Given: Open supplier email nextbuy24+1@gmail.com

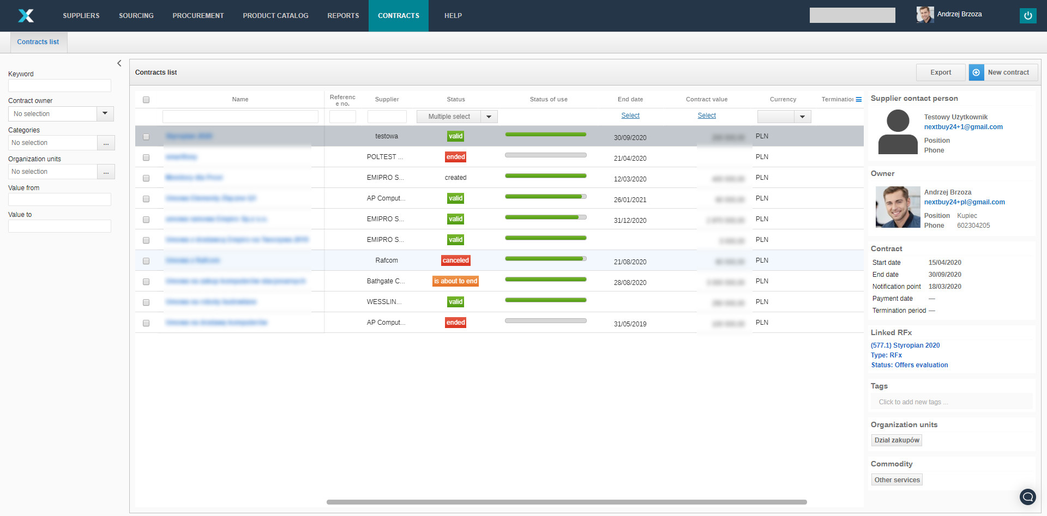Looking at the screenshot, I should point(964,127).
